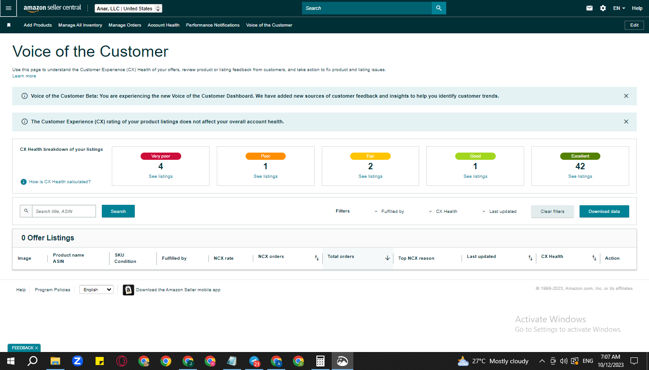Viewport: 649px width, 370px height.
Task: Go to Manage Orders
Action: (x=125, y=25)
